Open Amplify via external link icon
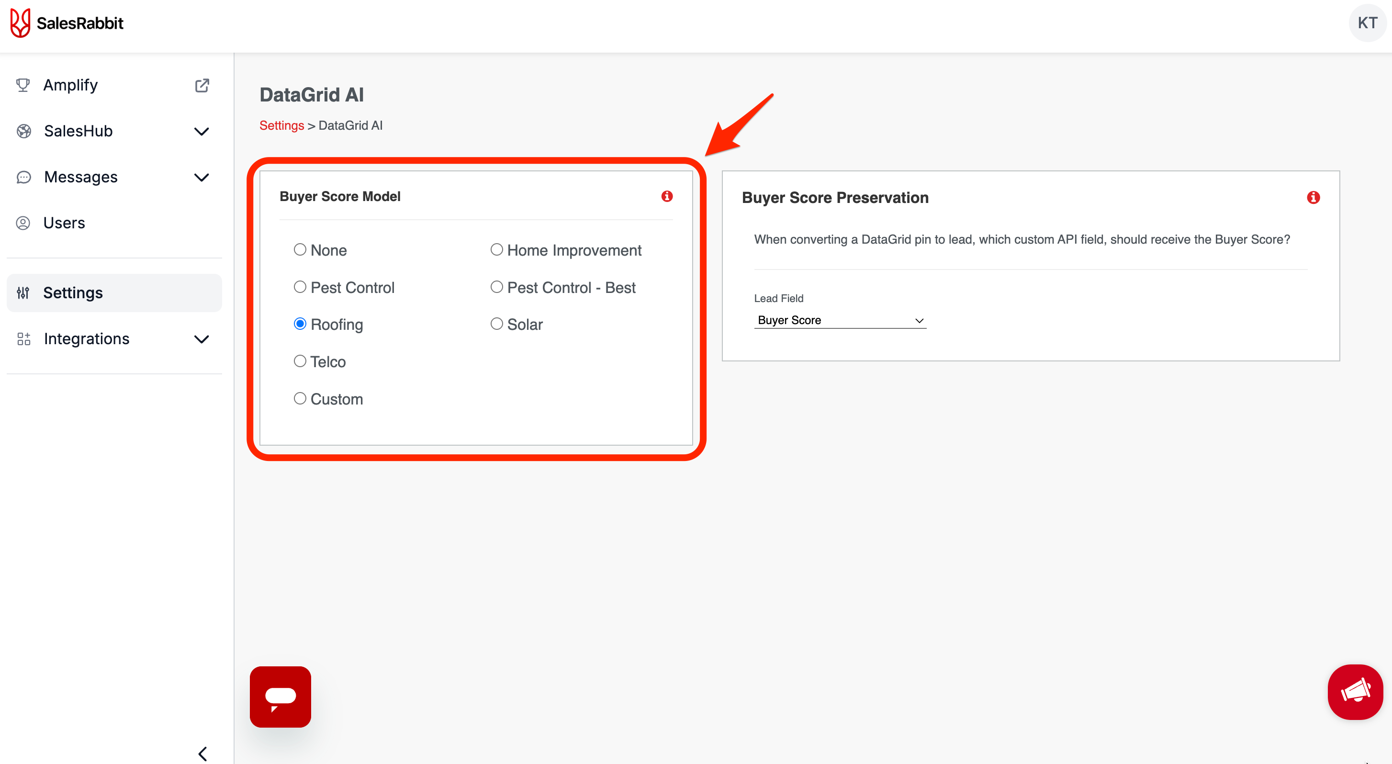The image size is (1392, 764). [202, 85]
